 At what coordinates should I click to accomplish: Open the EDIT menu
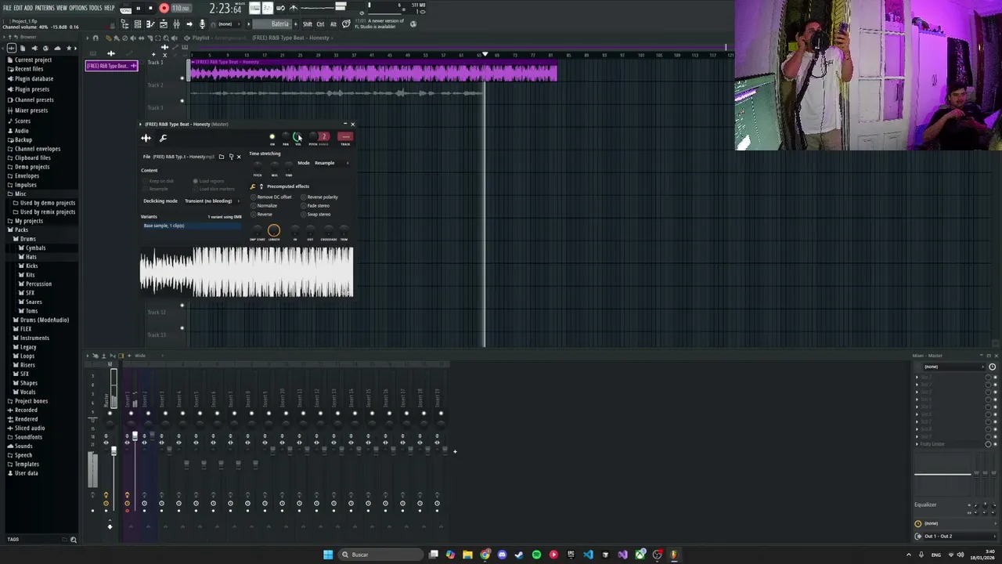[18, 8]
